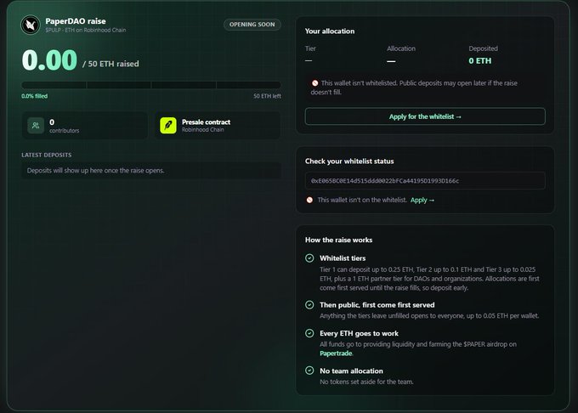Click the 50 ETH left label
This screenshot has height=413, width=578.
tap(267, 96)
